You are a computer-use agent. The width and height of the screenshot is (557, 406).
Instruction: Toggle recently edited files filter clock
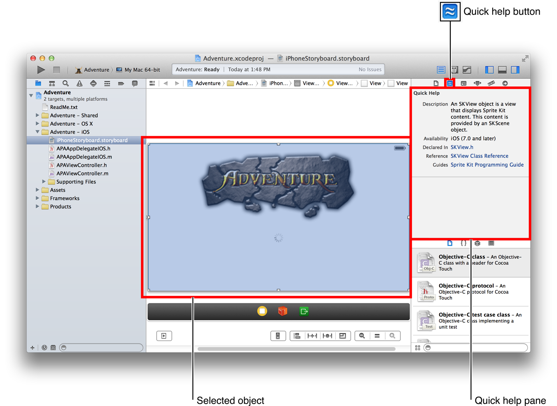(x=44, y=348)
